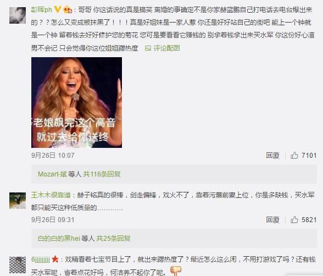Open the 王木木很靠谱 username link

coord(51,195)
